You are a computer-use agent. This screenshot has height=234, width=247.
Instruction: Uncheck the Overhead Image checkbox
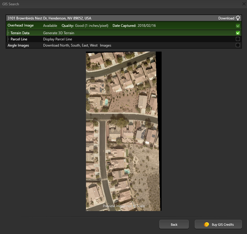(x=238, y=26)
